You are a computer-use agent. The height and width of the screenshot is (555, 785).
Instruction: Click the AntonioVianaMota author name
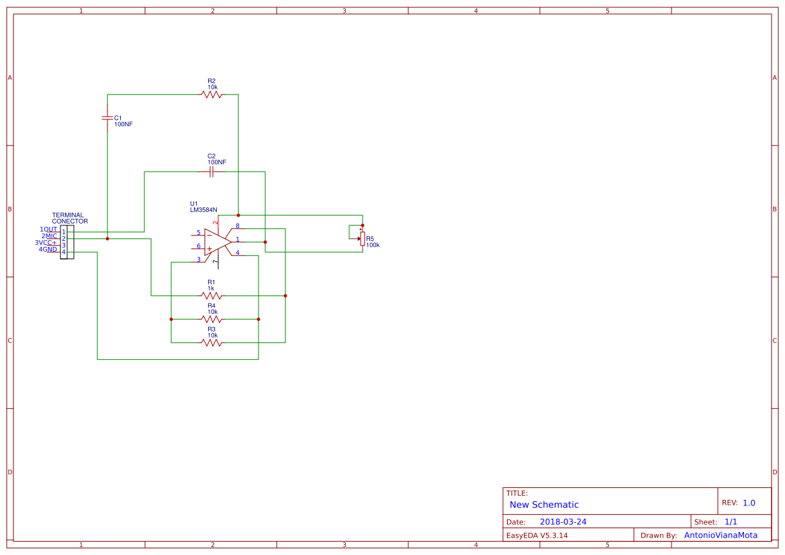tap(721, 535)
